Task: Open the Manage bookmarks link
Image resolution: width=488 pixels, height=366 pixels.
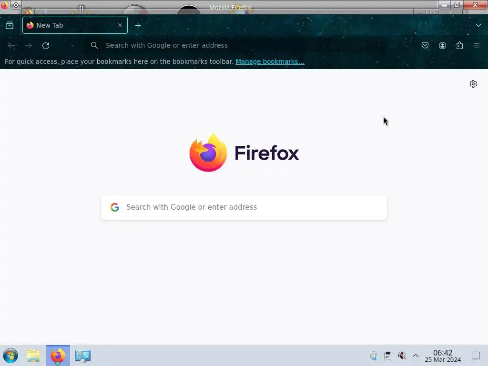Action: coord(270,61)
